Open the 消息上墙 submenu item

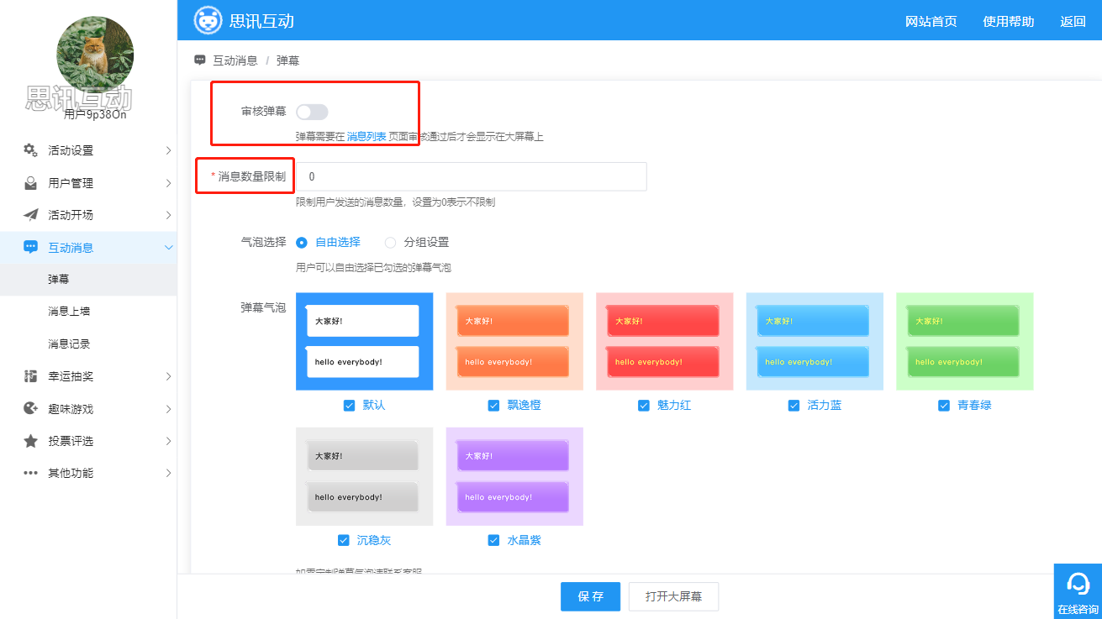coord(88,312)
